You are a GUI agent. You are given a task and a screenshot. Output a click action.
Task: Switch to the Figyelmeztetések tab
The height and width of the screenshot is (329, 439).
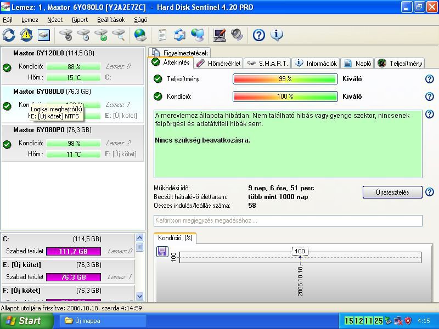pos(180,53)
